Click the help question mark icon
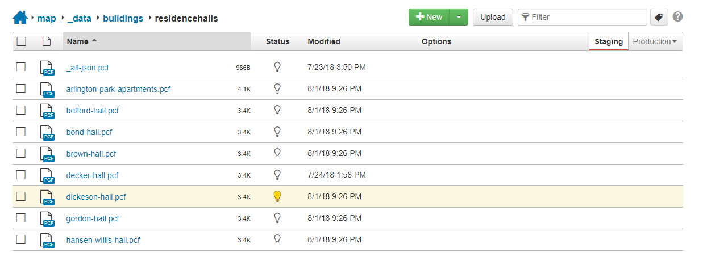The height and width of the screenshot is (253, 703). click(677, 17)
